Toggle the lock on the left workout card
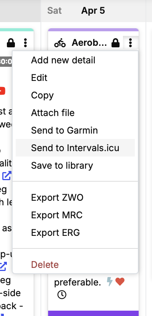Screen dimensions: 152x316 [x=11, y=43]
